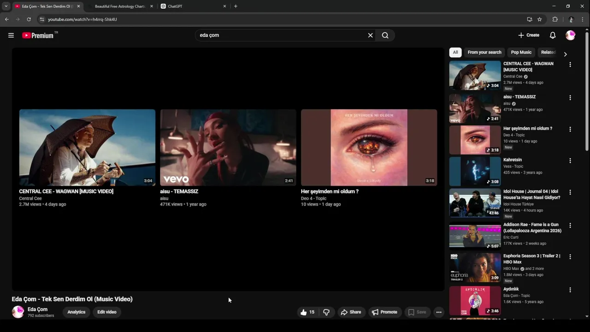Select the Pop Music chip
The width and height of the screenshot is (590, 332).
(521, 52)
